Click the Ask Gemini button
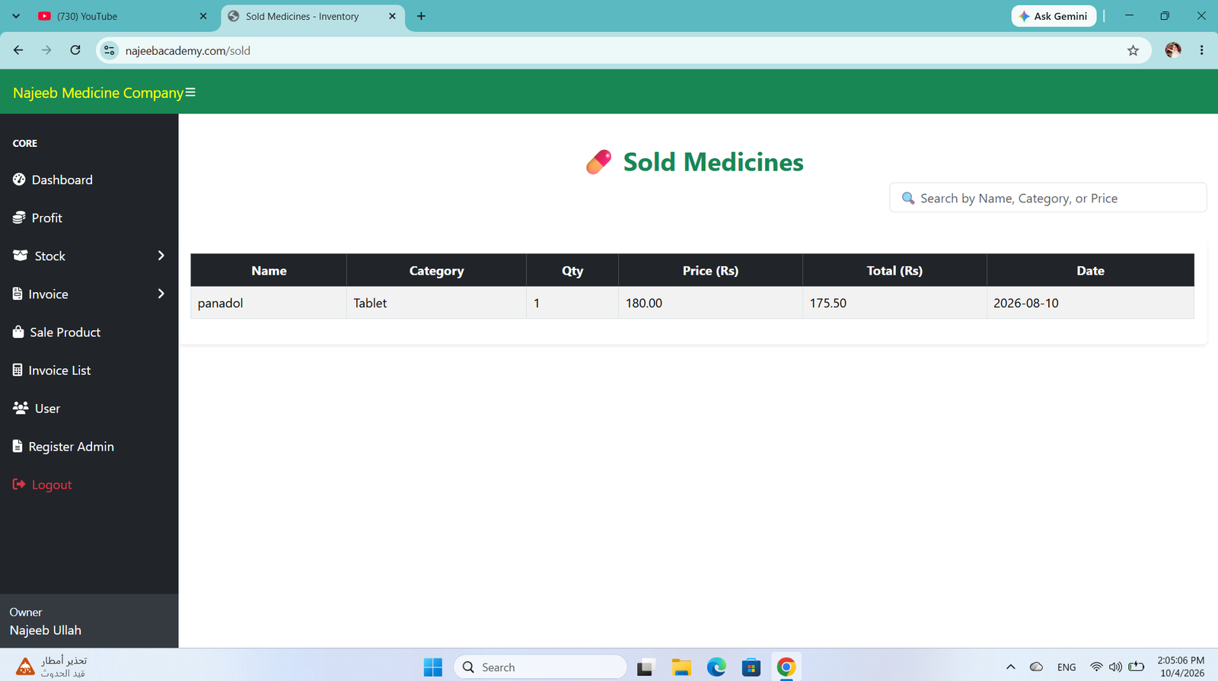The image size is (1218, 681). point(1054,16)
